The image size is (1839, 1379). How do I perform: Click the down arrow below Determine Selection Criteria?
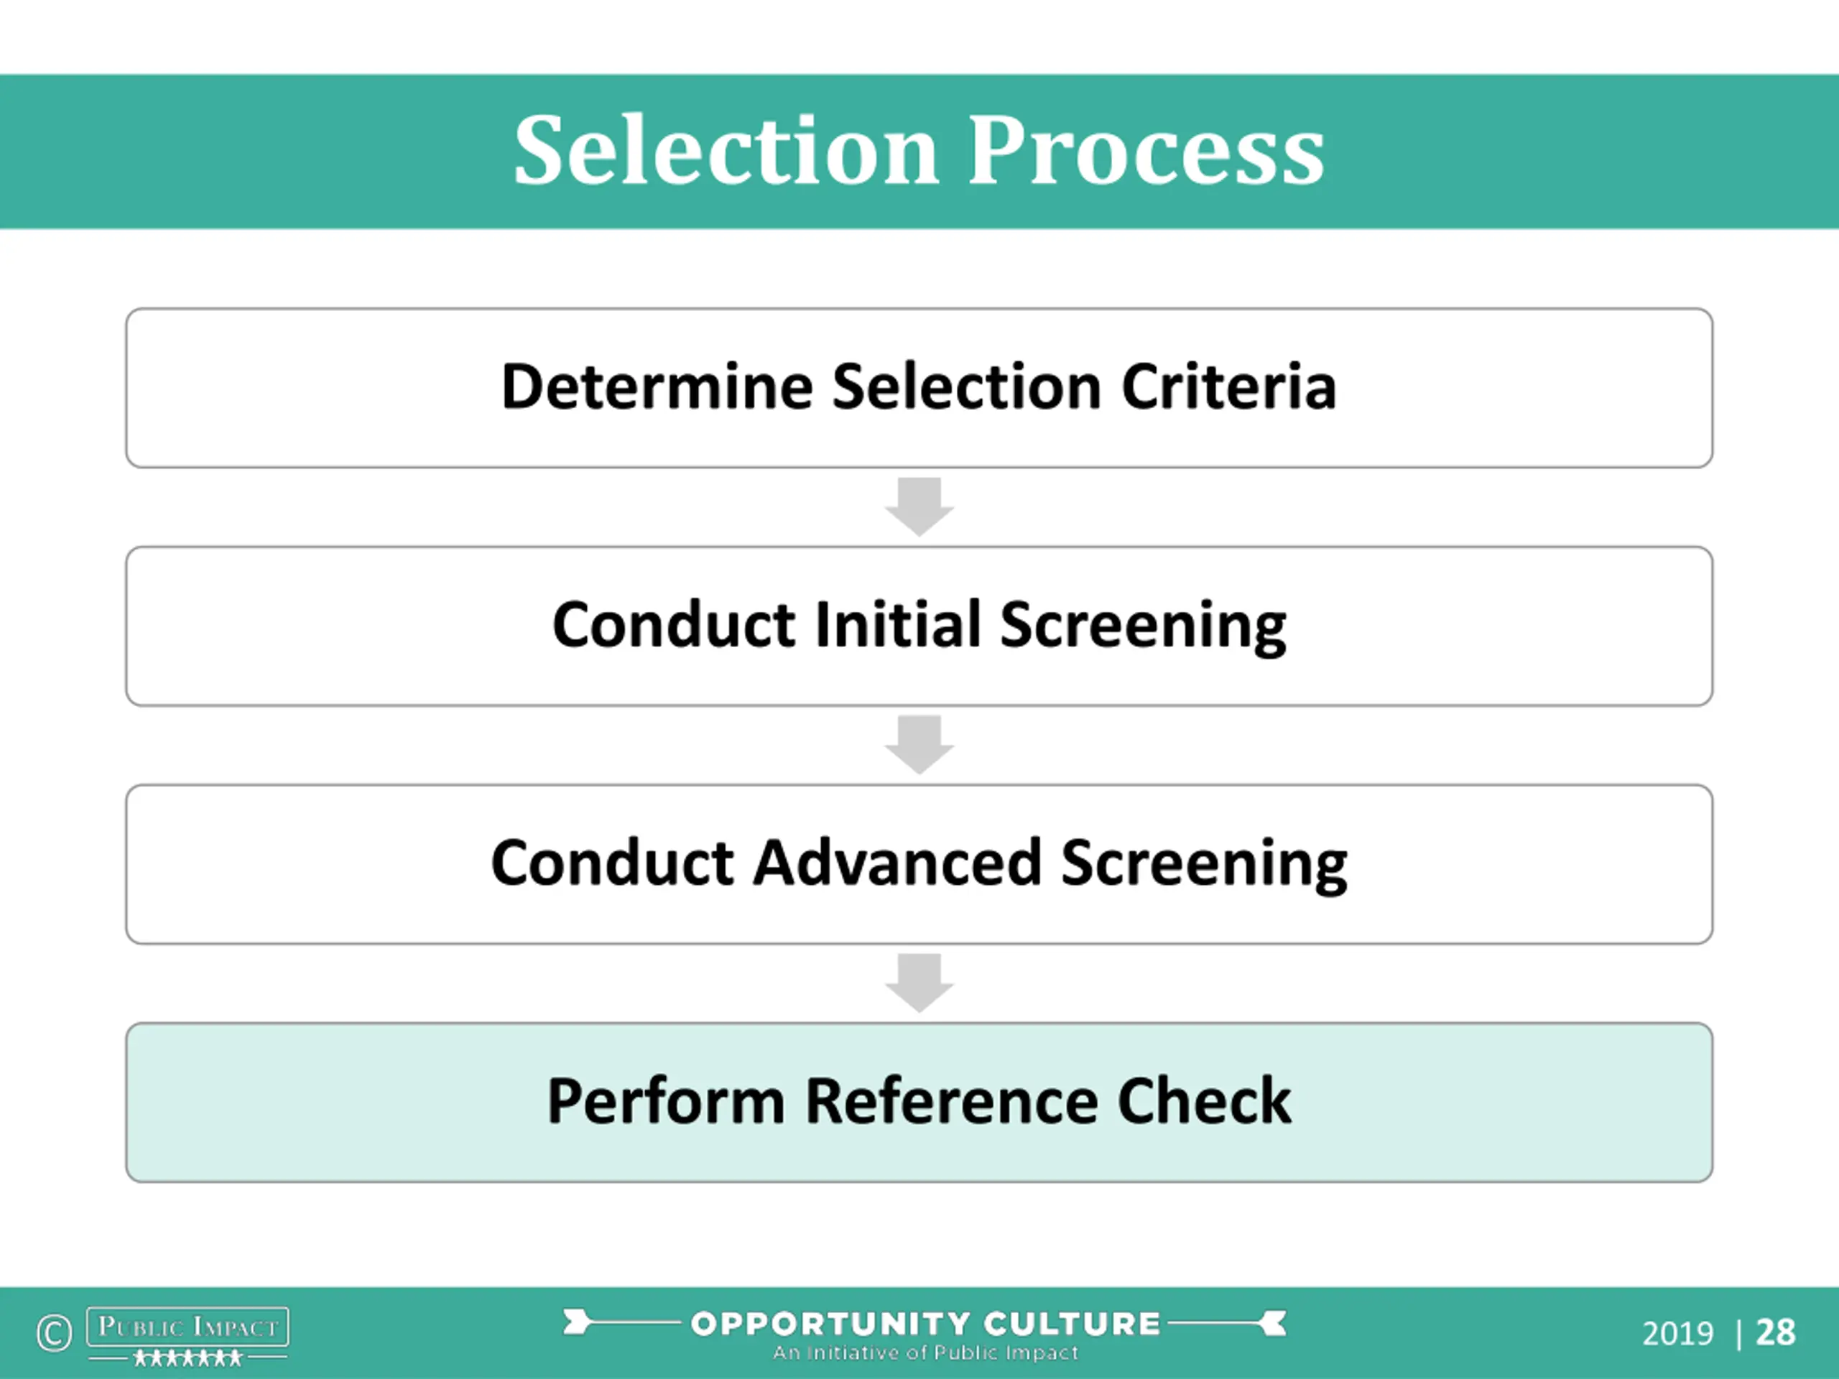(x=919, y=506)
